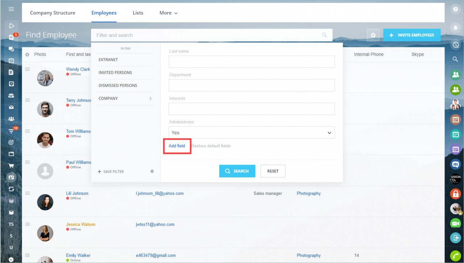Screen dimensions: 464x263
Task: Focus the Last name field
Action: click(252, 62)
